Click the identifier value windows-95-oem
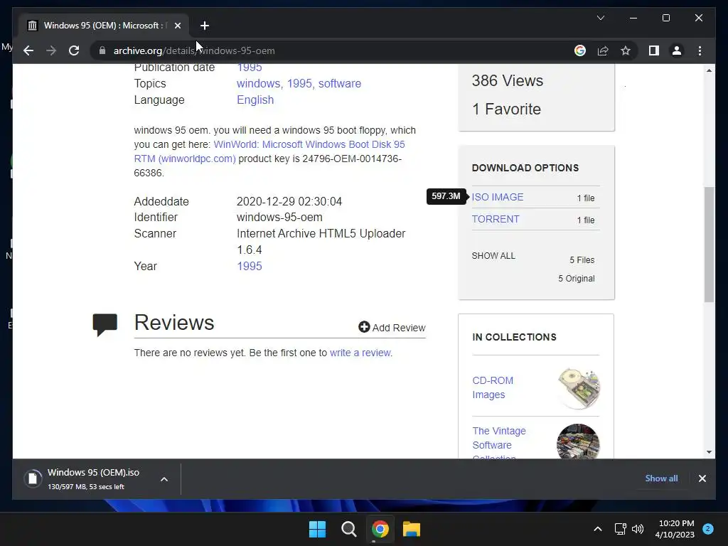Screen dimensions: 728x546 (279, 218)
